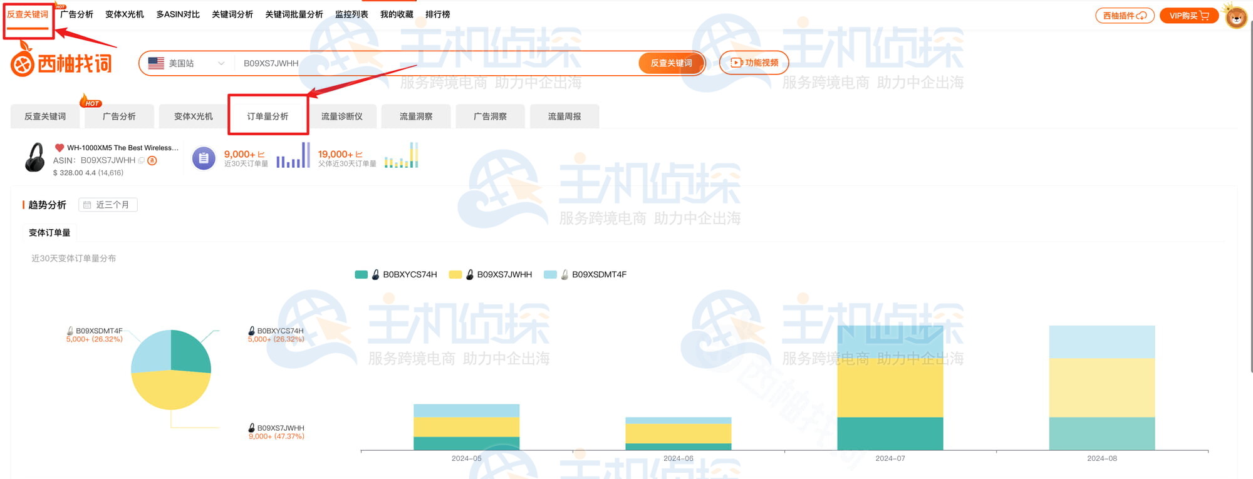This screenshot has width=1253, height=479.
Task: Open the 9,000+ order trend chart icon
Action: click(261, 154)
